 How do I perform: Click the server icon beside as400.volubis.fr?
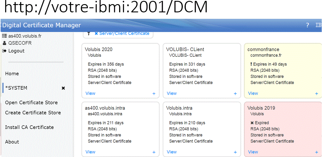(4, 36)
